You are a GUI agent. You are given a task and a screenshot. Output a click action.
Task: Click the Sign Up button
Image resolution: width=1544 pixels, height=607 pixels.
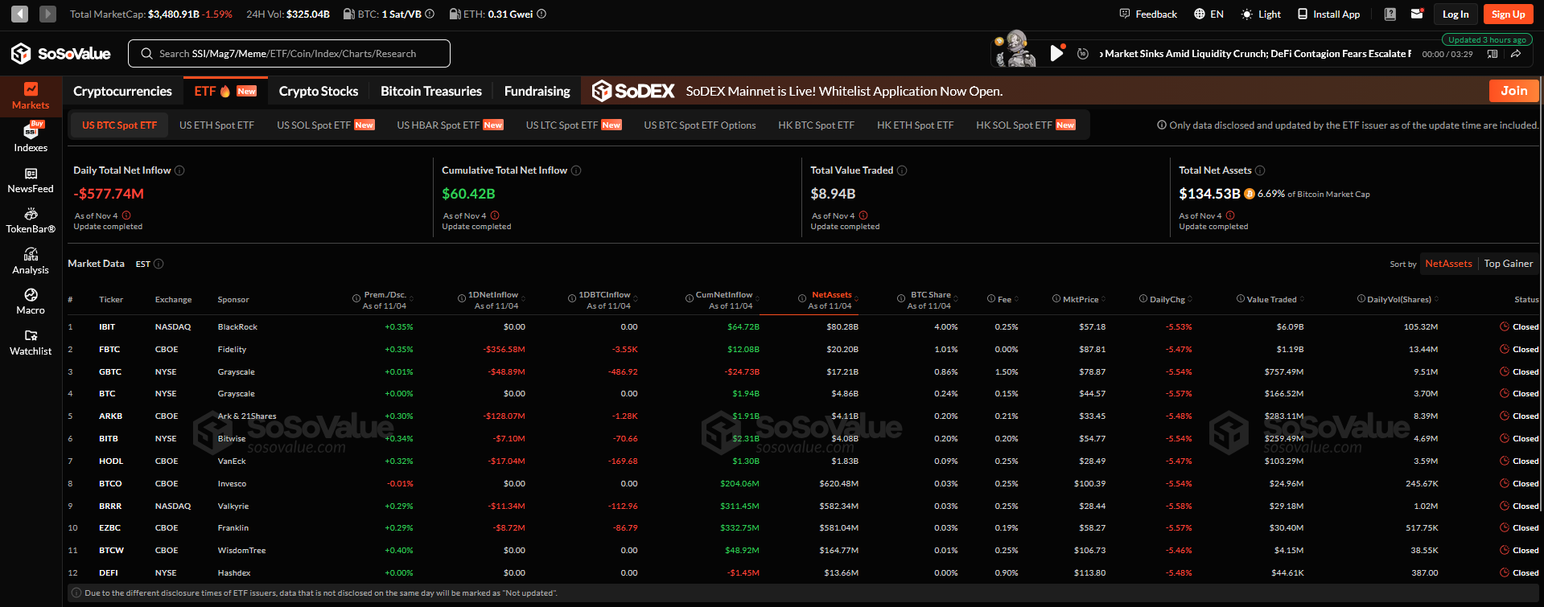coord(1508,14)
